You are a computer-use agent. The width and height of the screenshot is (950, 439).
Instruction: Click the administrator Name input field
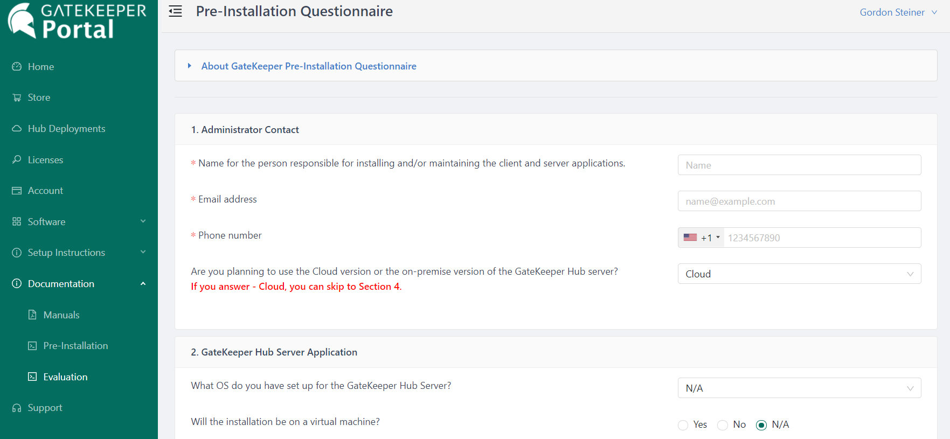(x=799, y=165)
